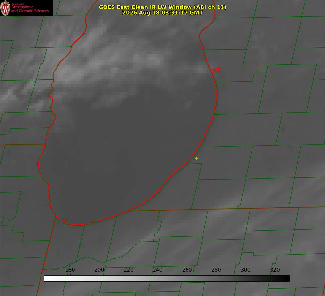
Task: Click the 200 colorbar label
Action: click(99, 270)
